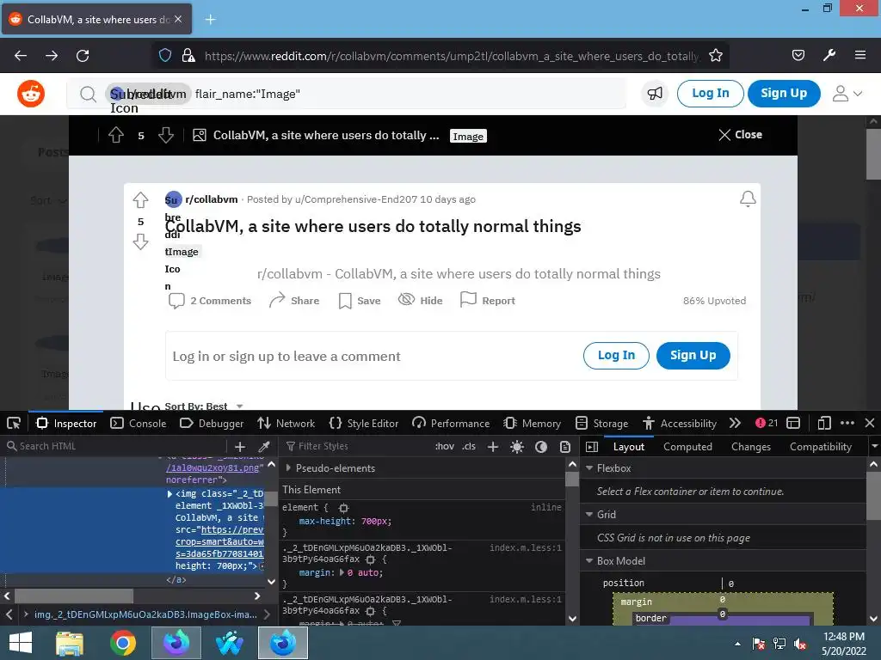Open the Network tab
Viewport: 881px width, 660px height.
[286, 423]
